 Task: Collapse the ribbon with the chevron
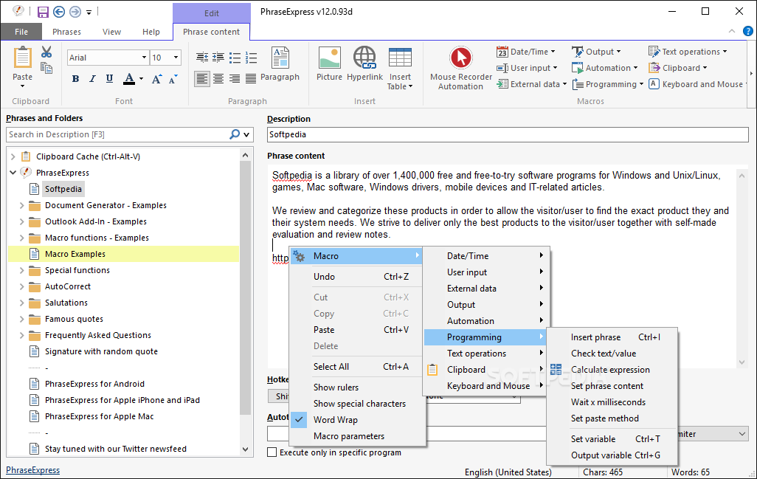click(x=732, y=32)
